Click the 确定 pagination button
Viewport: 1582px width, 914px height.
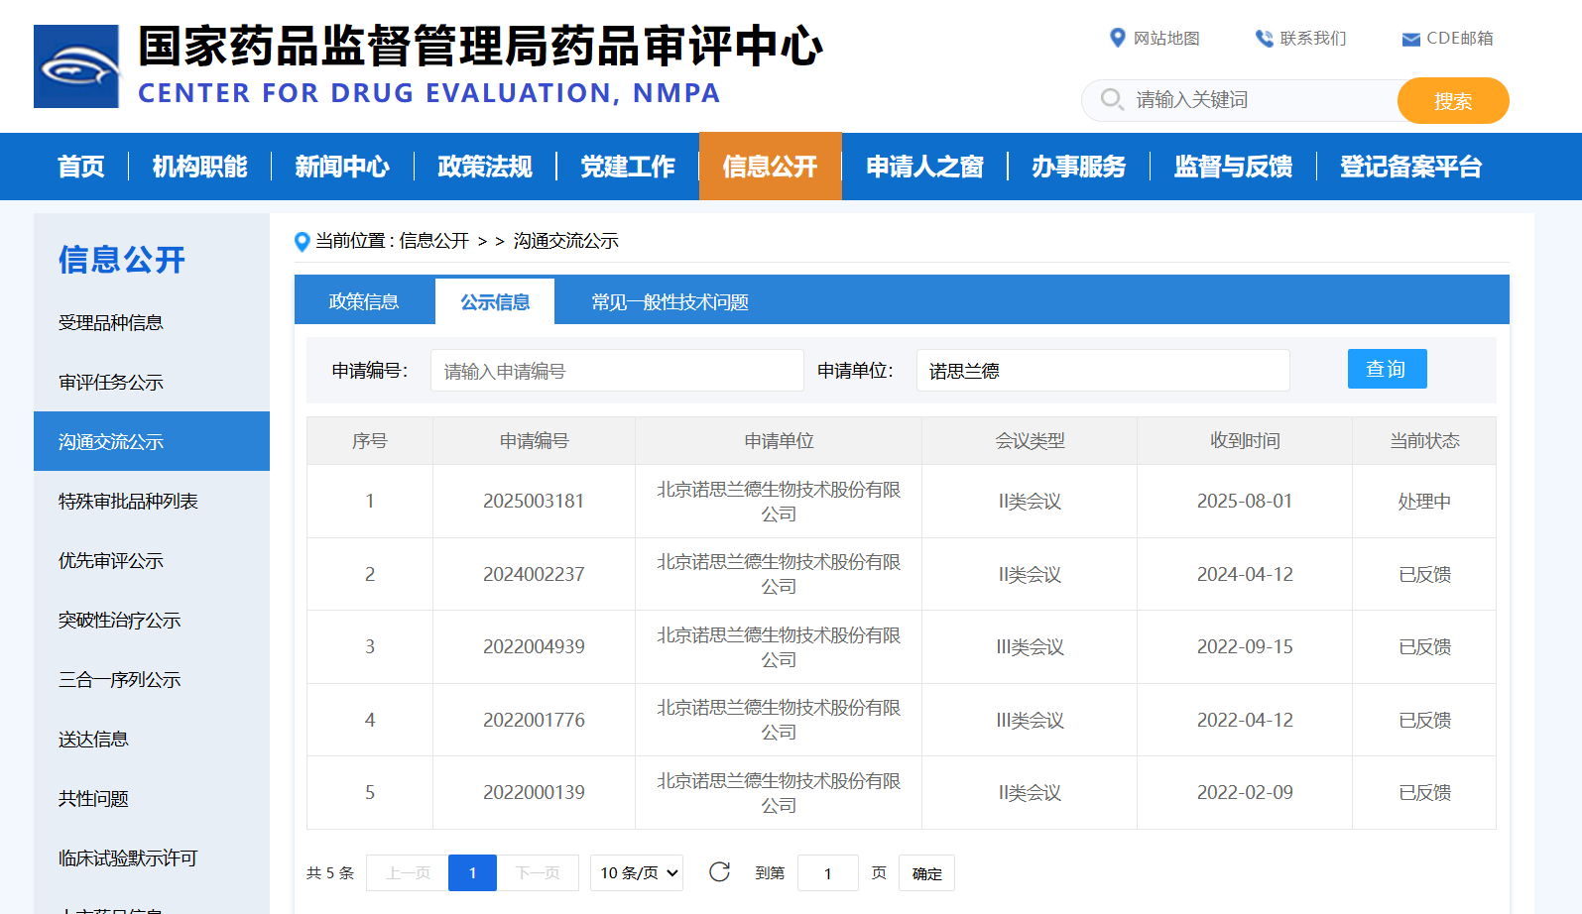click(x=926, y=872)
